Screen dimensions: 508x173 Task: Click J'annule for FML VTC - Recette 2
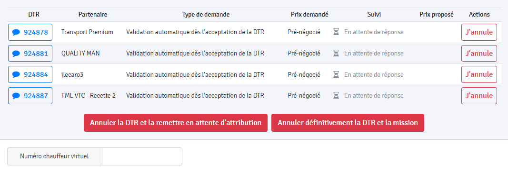pyautogui.click(x=479, y=96)
